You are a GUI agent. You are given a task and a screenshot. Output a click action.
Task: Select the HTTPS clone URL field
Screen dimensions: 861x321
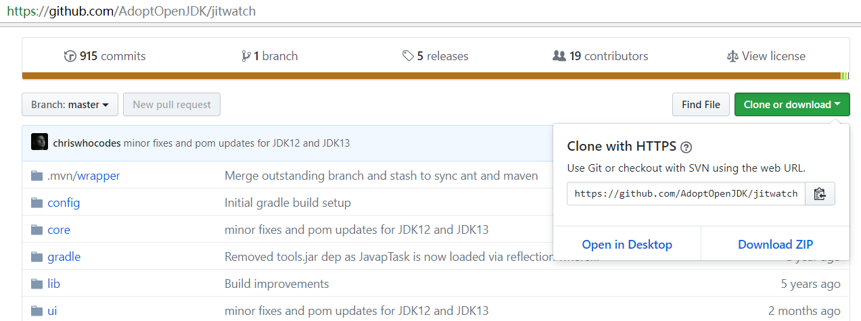pos(686,194)
